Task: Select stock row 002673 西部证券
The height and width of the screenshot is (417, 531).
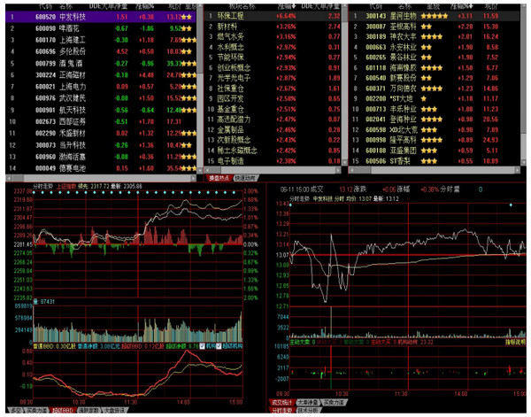Action: coord(101,121)
